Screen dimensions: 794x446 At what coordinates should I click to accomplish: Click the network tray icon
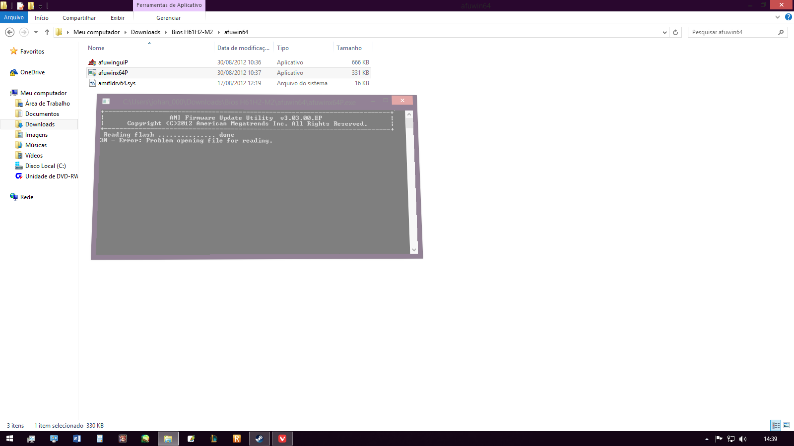(x=731, y=439)
